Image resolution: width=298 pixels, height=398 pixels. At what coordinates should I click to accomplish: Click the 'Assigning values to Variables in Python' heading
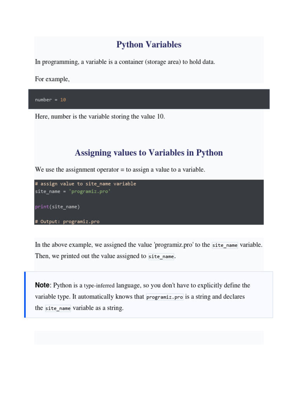coord(149,153)
